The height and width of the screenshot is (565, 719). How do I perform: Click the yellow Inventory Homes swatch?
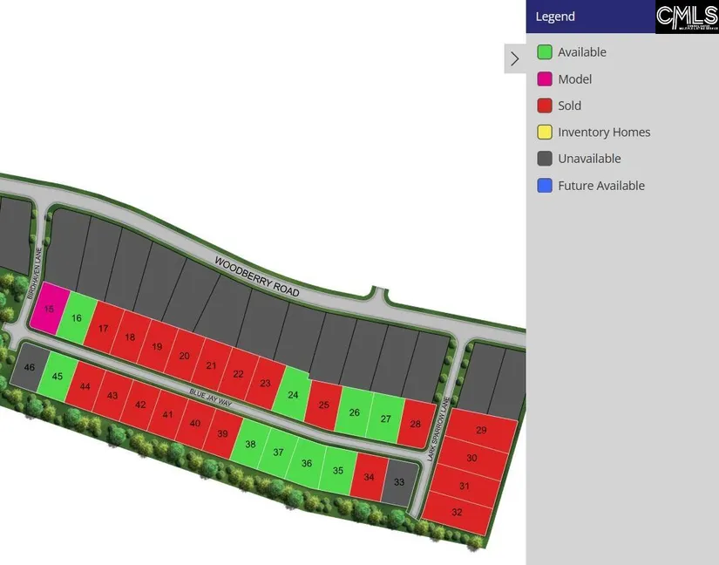[x=545, y=133]
